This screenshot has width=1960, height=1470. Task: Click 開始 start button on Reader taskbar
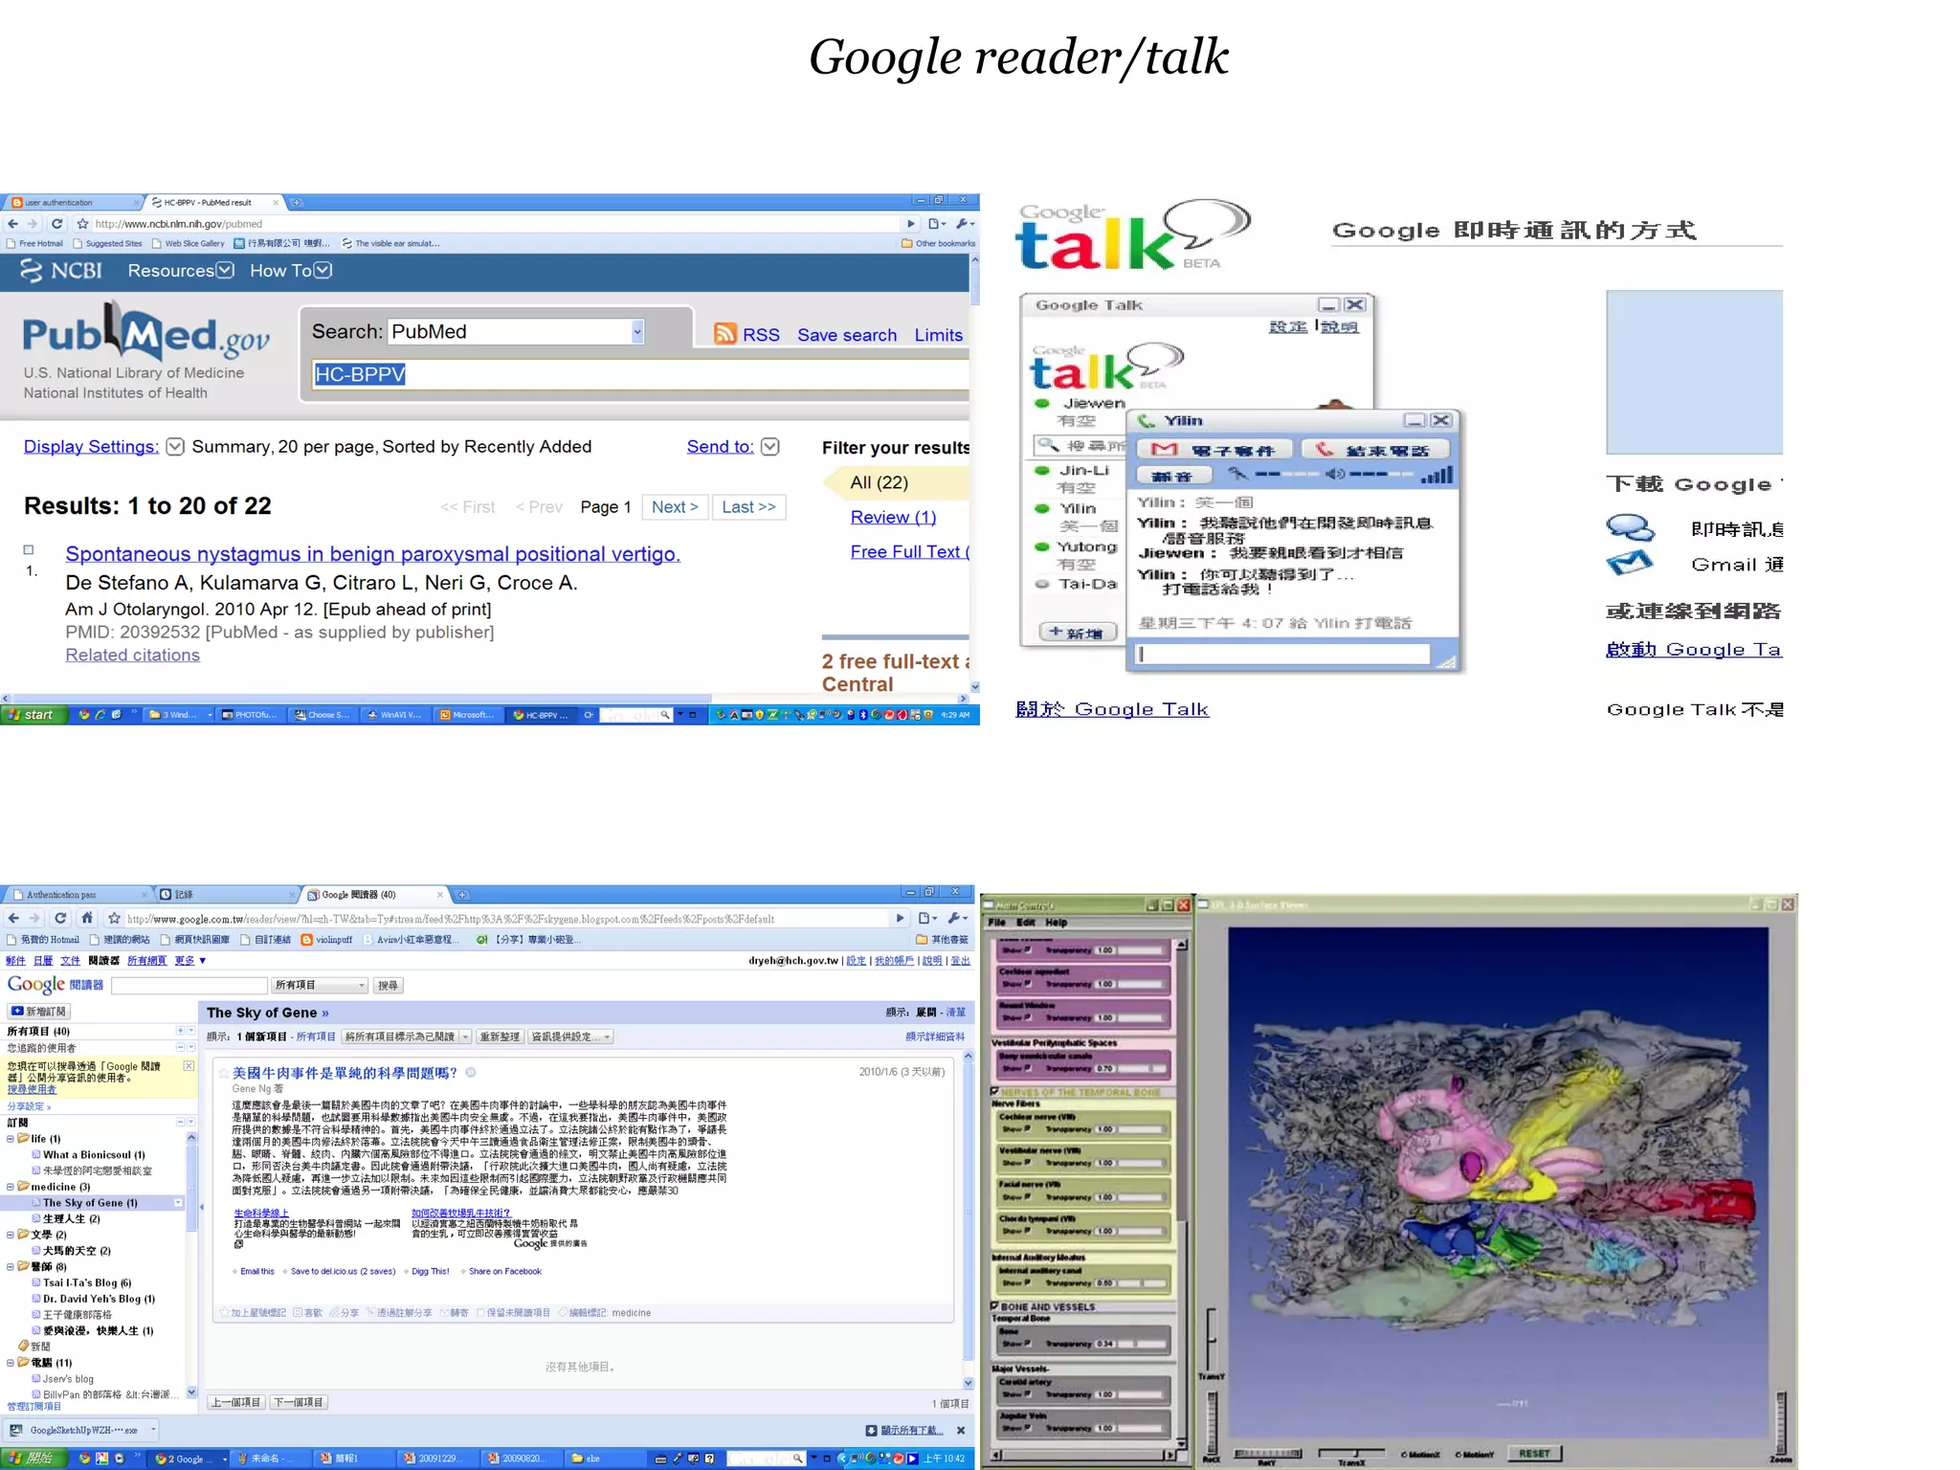point(33,1459)
